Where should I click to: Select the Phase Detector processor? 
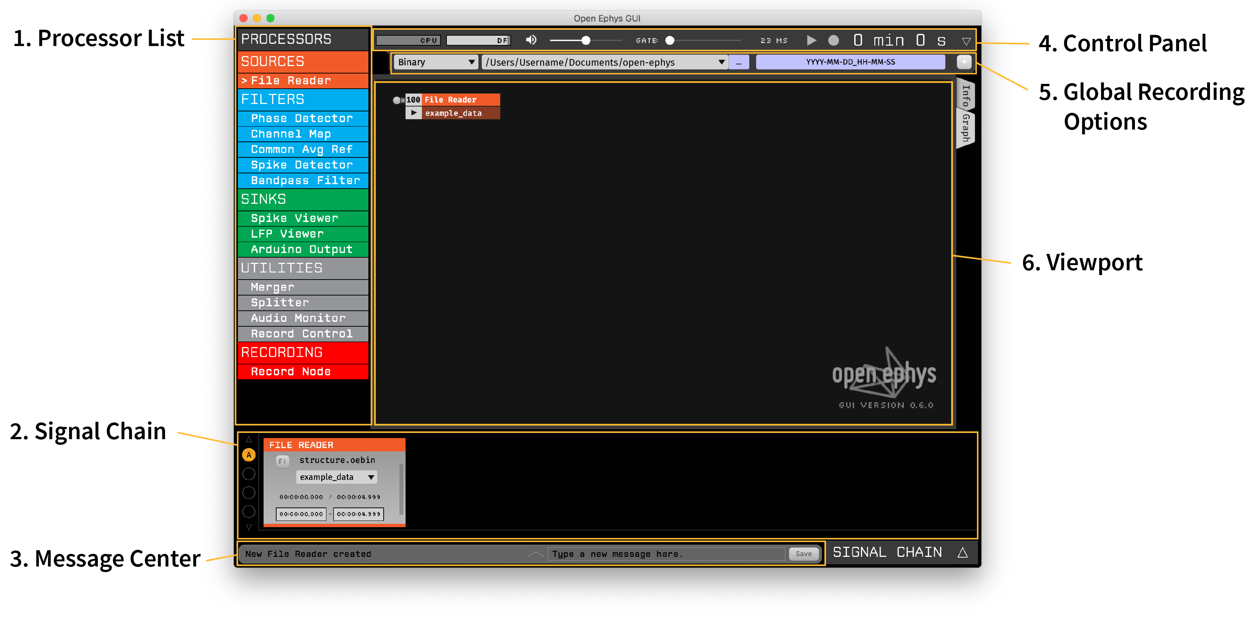tap(303, 118)
